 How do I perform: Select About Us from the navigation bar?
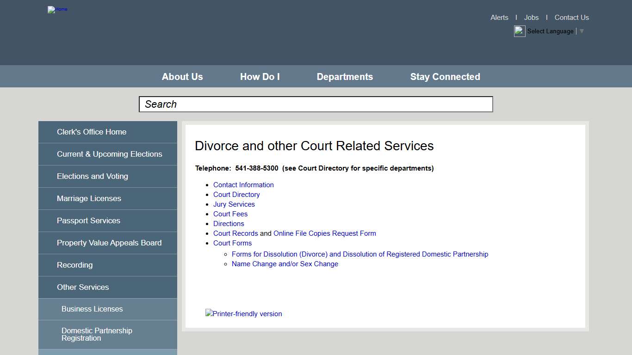(182, 76)
